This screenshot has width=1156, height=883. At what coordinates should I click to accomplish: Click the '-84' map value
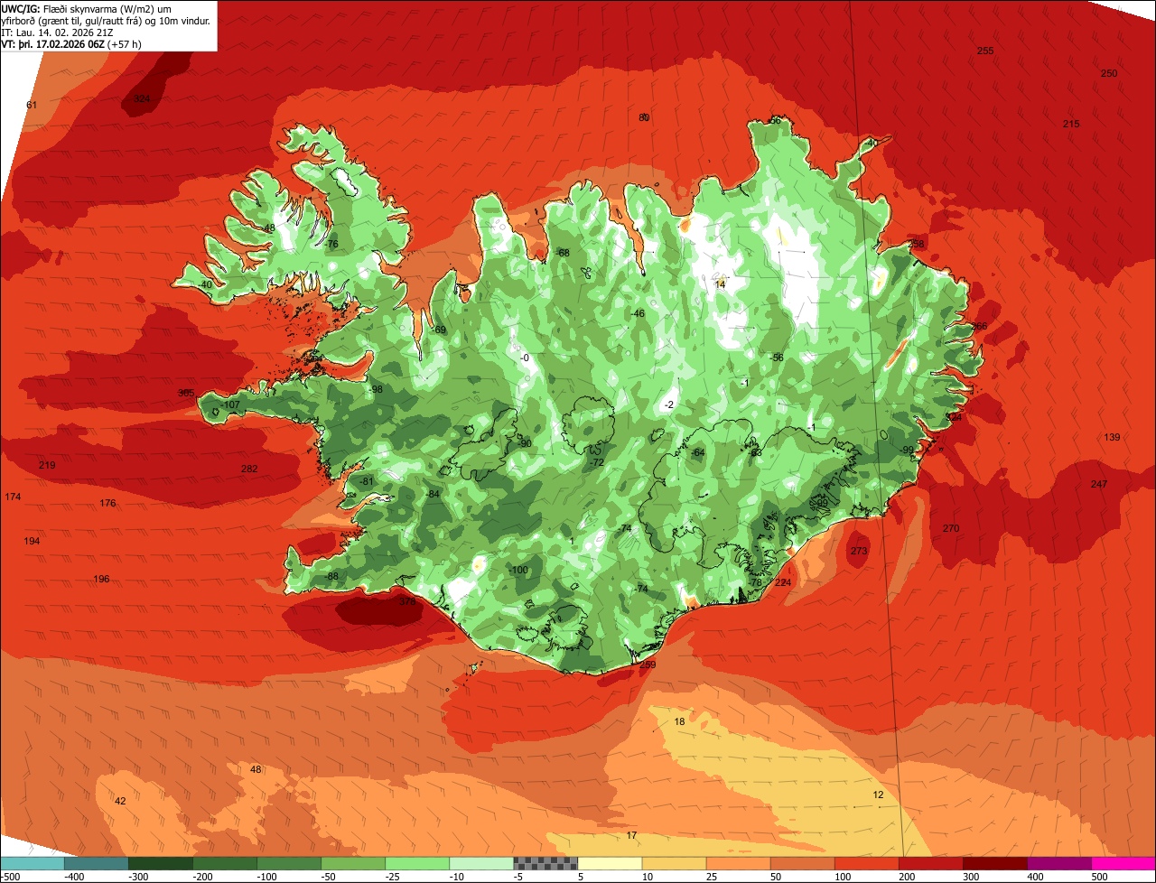432,494
